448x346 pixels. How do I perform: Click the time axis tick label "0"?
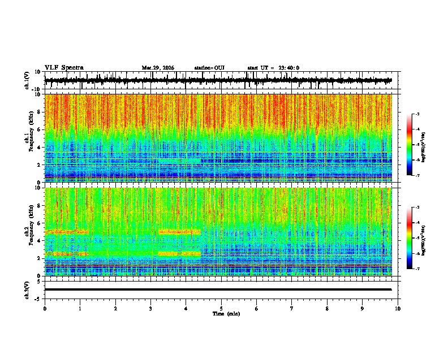(x=45, y=309)
